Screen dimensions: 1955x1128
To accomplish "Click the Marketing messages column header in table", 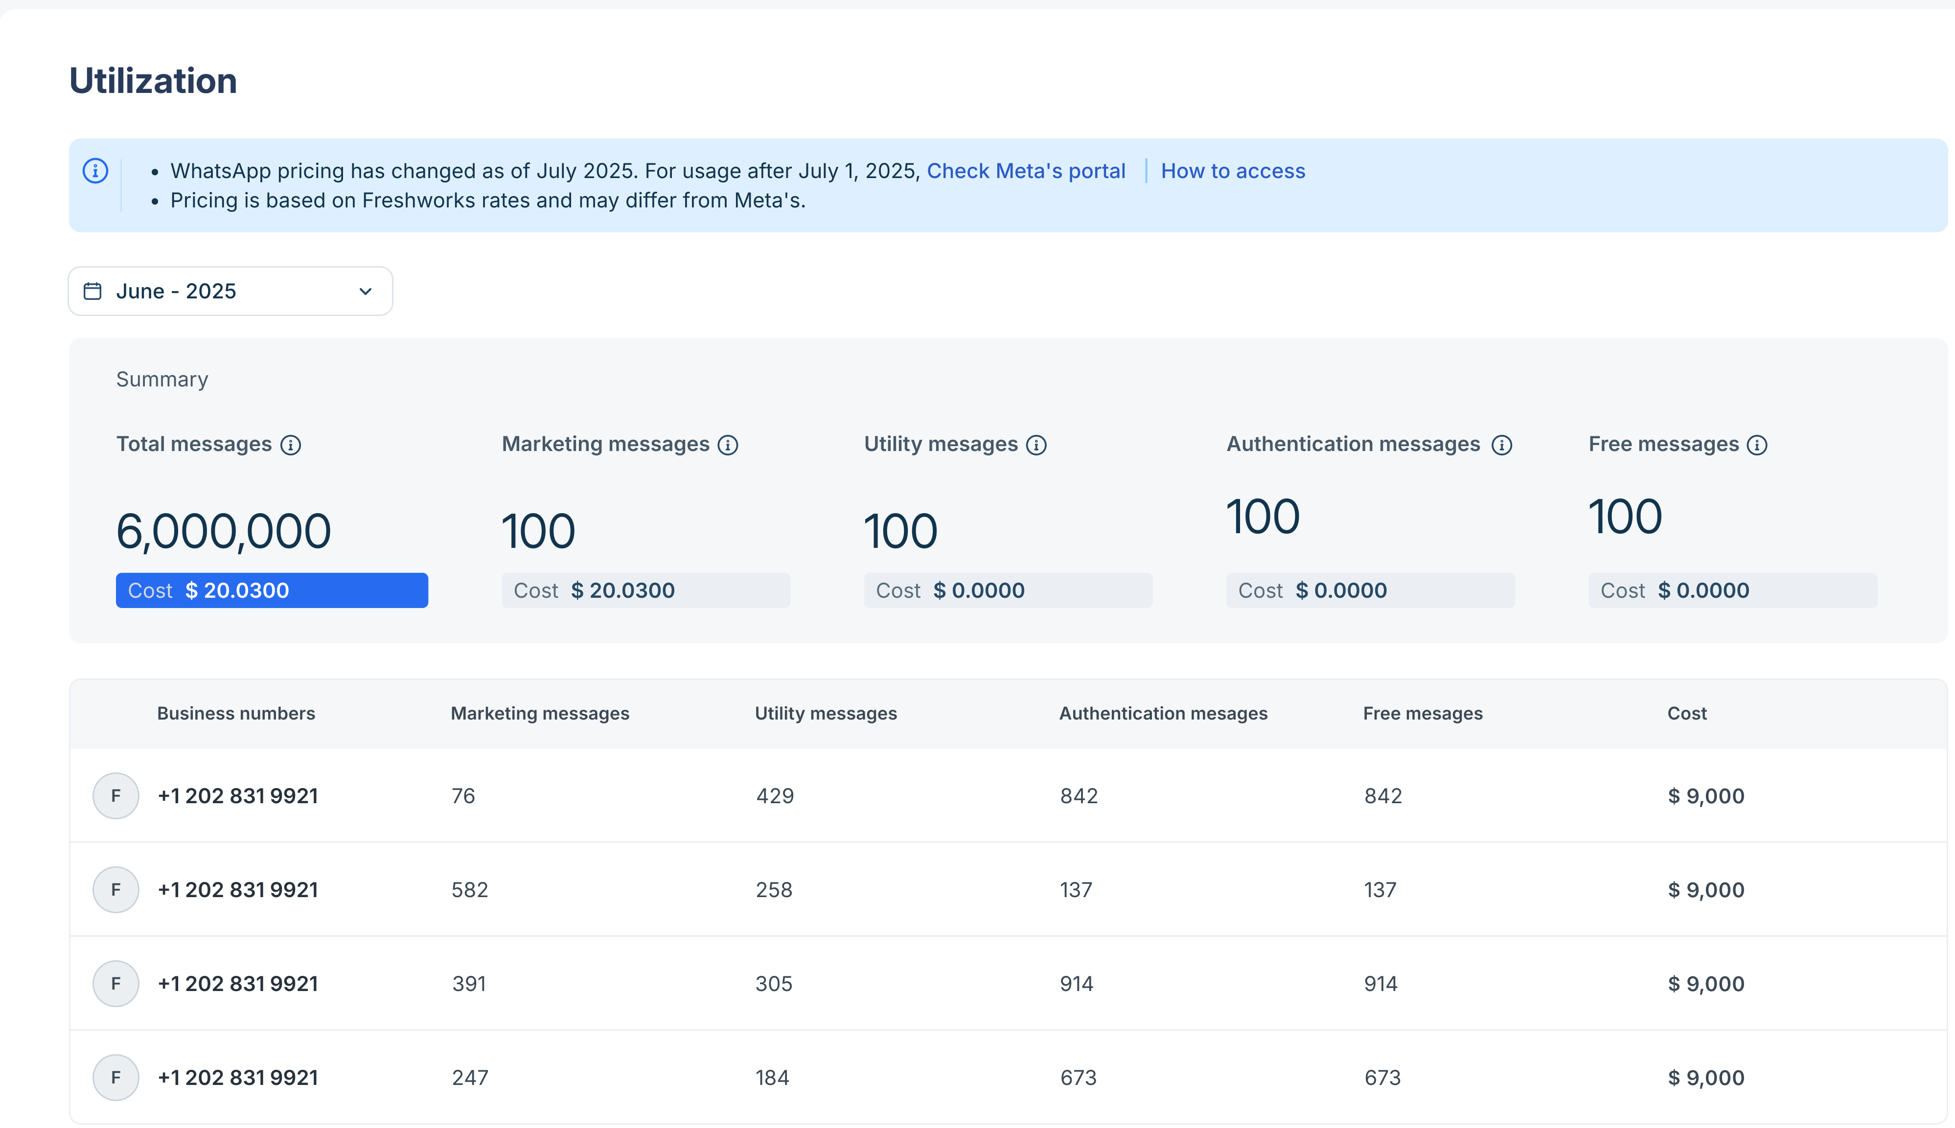I will 539,714.
